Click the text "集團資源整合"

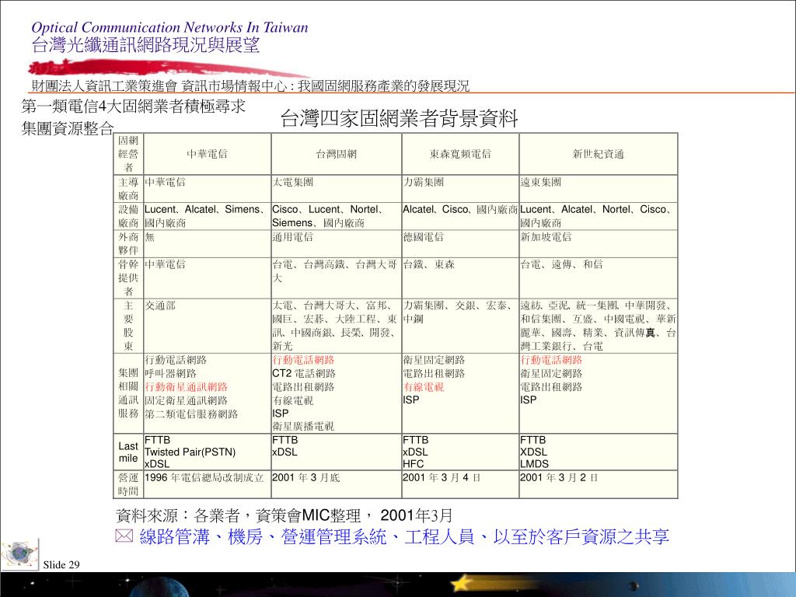click(x=68, y=128)
